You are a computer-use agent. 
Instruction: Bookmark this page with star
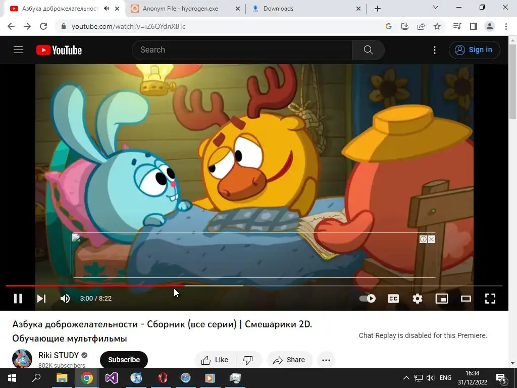point(437,26)
